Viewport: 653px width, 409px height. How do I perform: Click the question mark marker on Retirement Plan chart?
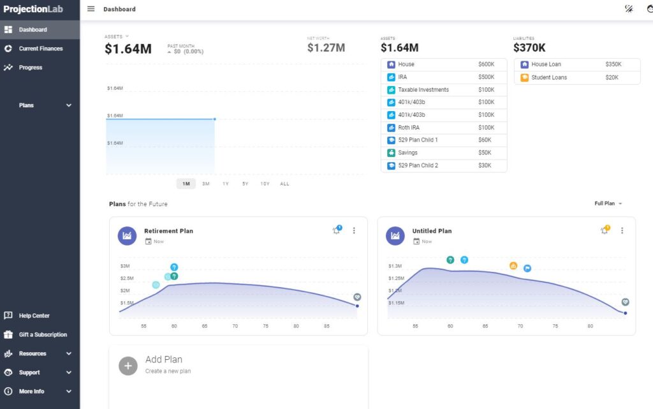pos(173,266)
